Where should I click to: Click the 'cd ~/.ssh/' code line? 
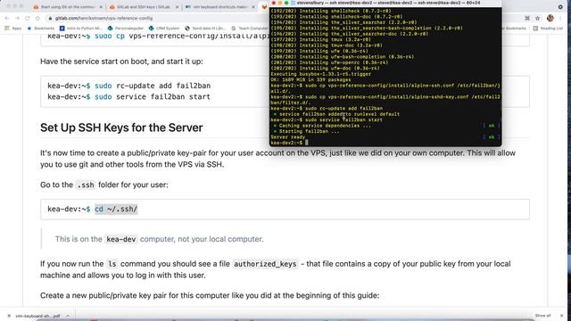[x=116, y=209]
